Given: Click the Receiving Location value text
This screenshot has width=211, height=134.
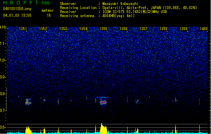Looking at the screenshot, I should click(x=150, y=8).
